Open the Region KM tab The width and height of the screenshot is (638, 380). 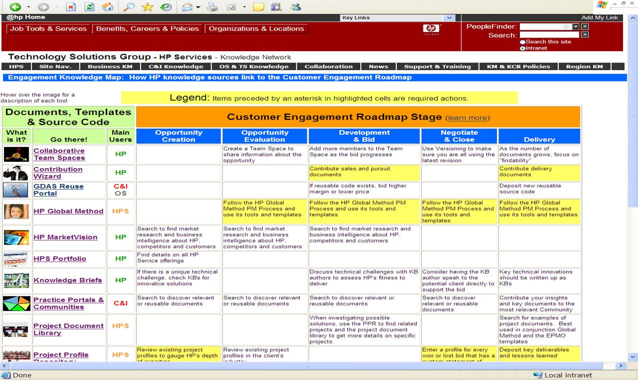click(584, 67)
